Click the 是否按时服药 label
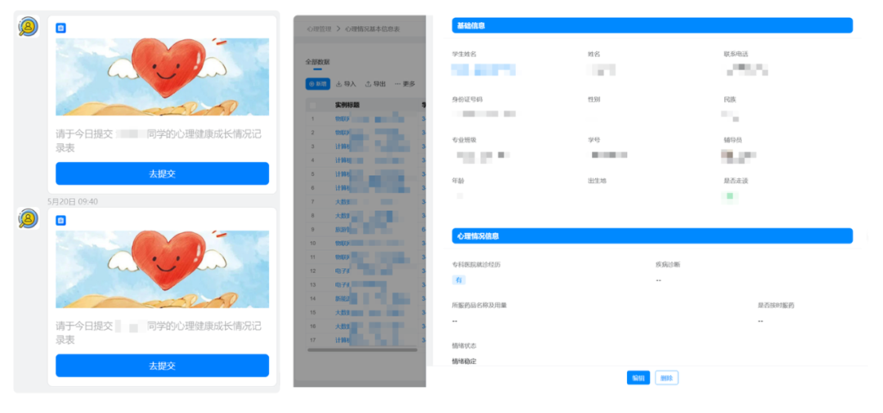Screen dimensions: 883x413 (x=775, y=305)
